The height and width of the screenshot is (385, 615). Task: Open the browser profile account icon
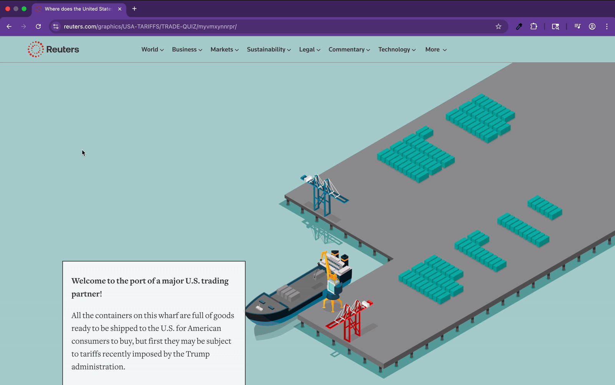click(592, 27)
